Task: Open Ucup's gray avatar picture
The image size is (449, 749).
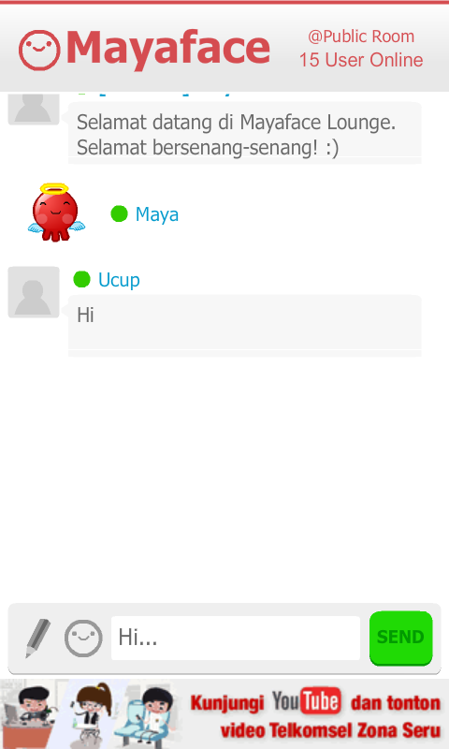Action: [x=34, y=292]
